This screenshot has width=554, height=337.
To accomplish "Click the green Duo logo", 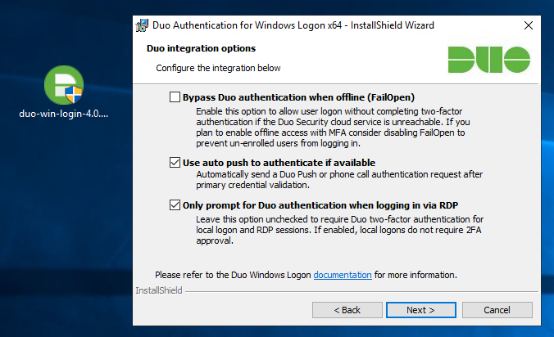I will tap(489, 60).
